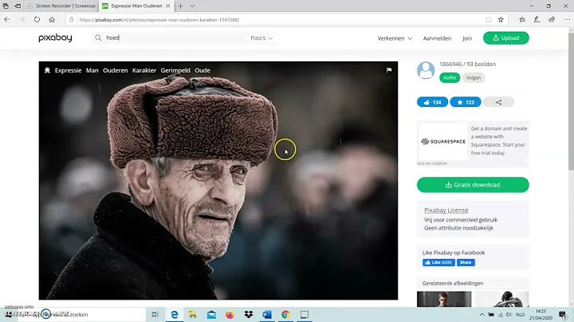Click the Gratis download button
Viewport: 574px width, 322px height.
[473, 185]
